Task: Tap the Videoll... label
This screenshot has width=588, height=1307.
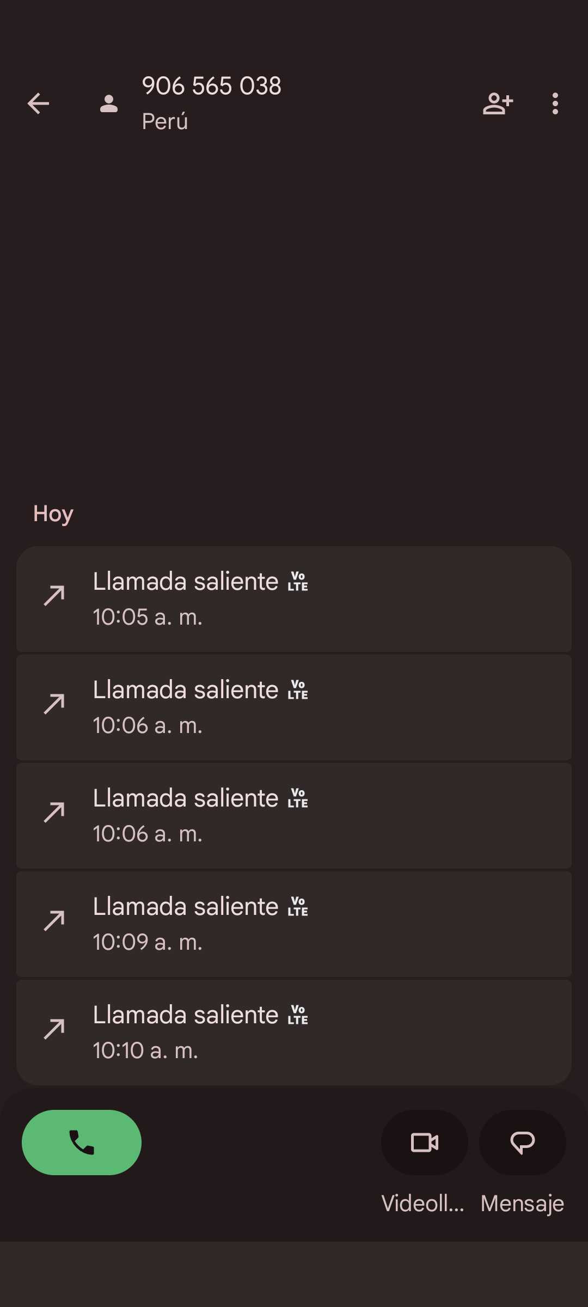Action: [x=423, y=1204]
